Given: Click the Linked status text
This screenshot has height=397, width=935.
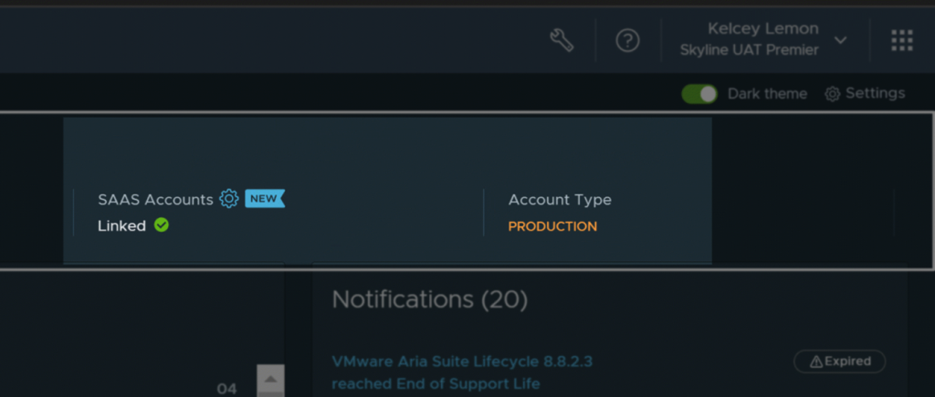Looking at the screenshot, I should 121,226.
